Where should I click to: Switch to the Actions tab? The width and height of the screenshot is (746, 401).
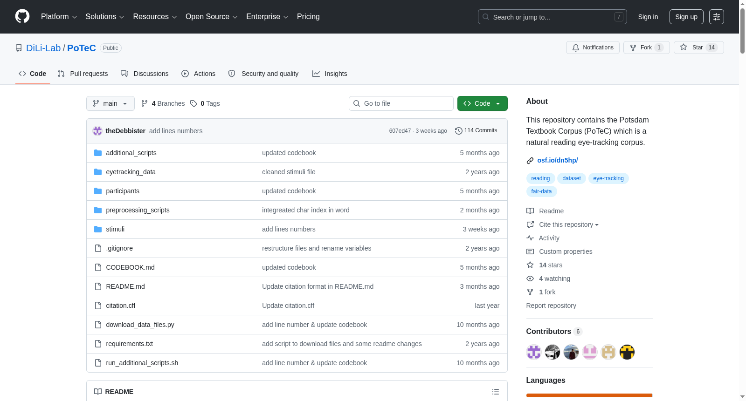point(198,74)
